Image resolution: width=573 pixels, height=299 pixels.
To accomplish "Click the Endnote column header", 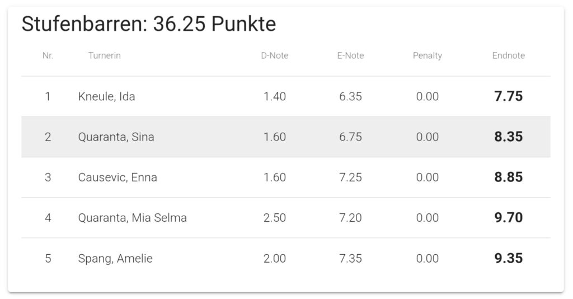I will click(508, 55).
